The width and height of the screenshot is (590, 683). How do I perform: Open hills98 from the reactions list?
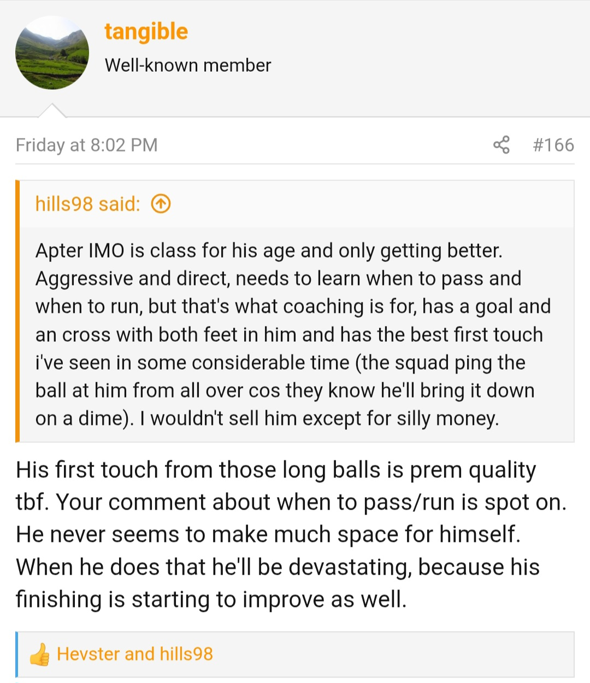[186, 654]
